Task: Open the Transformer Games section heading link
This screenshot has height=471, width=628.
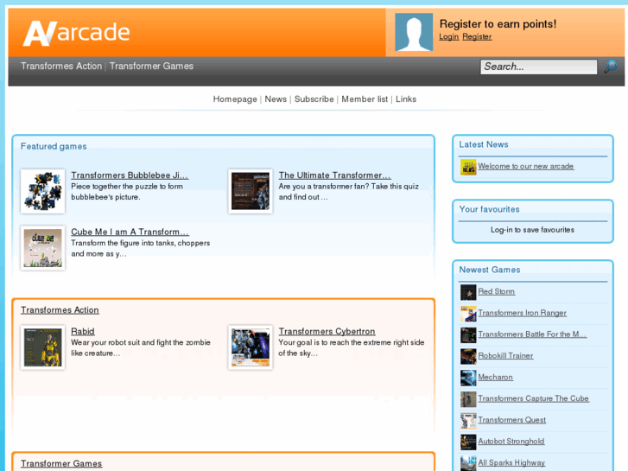Action: (61, 463)
